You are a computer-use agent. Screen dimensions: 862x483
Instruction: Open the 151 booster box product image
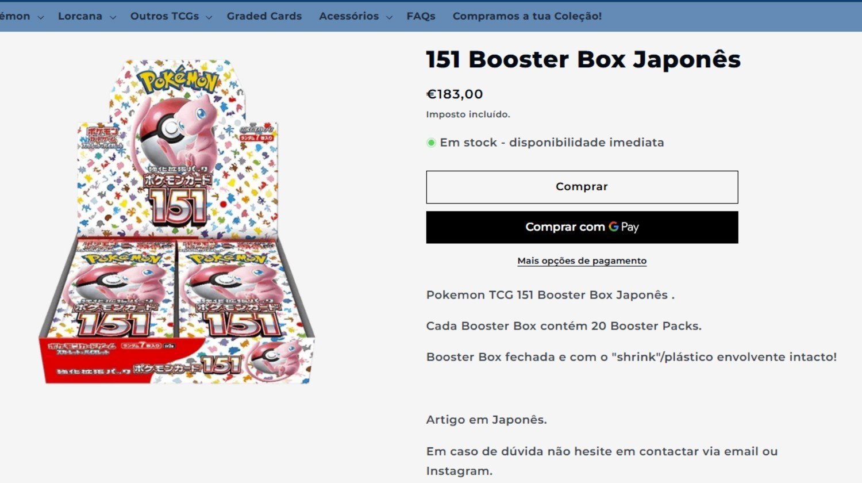tap(177, 221)
